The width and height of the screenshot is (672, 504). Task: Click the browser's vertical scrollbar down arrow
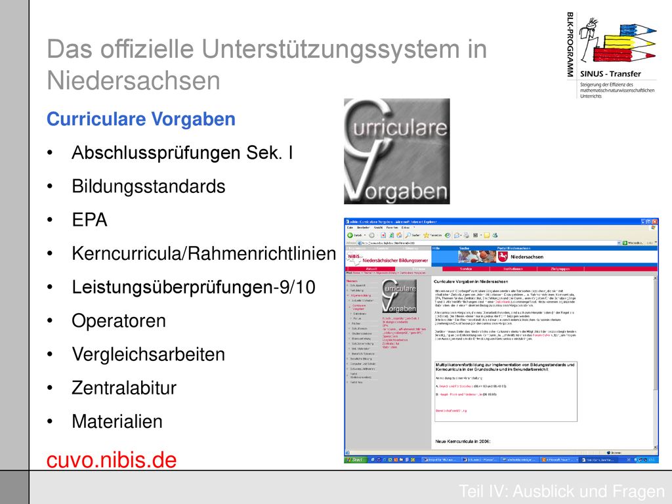pos(656,447)
